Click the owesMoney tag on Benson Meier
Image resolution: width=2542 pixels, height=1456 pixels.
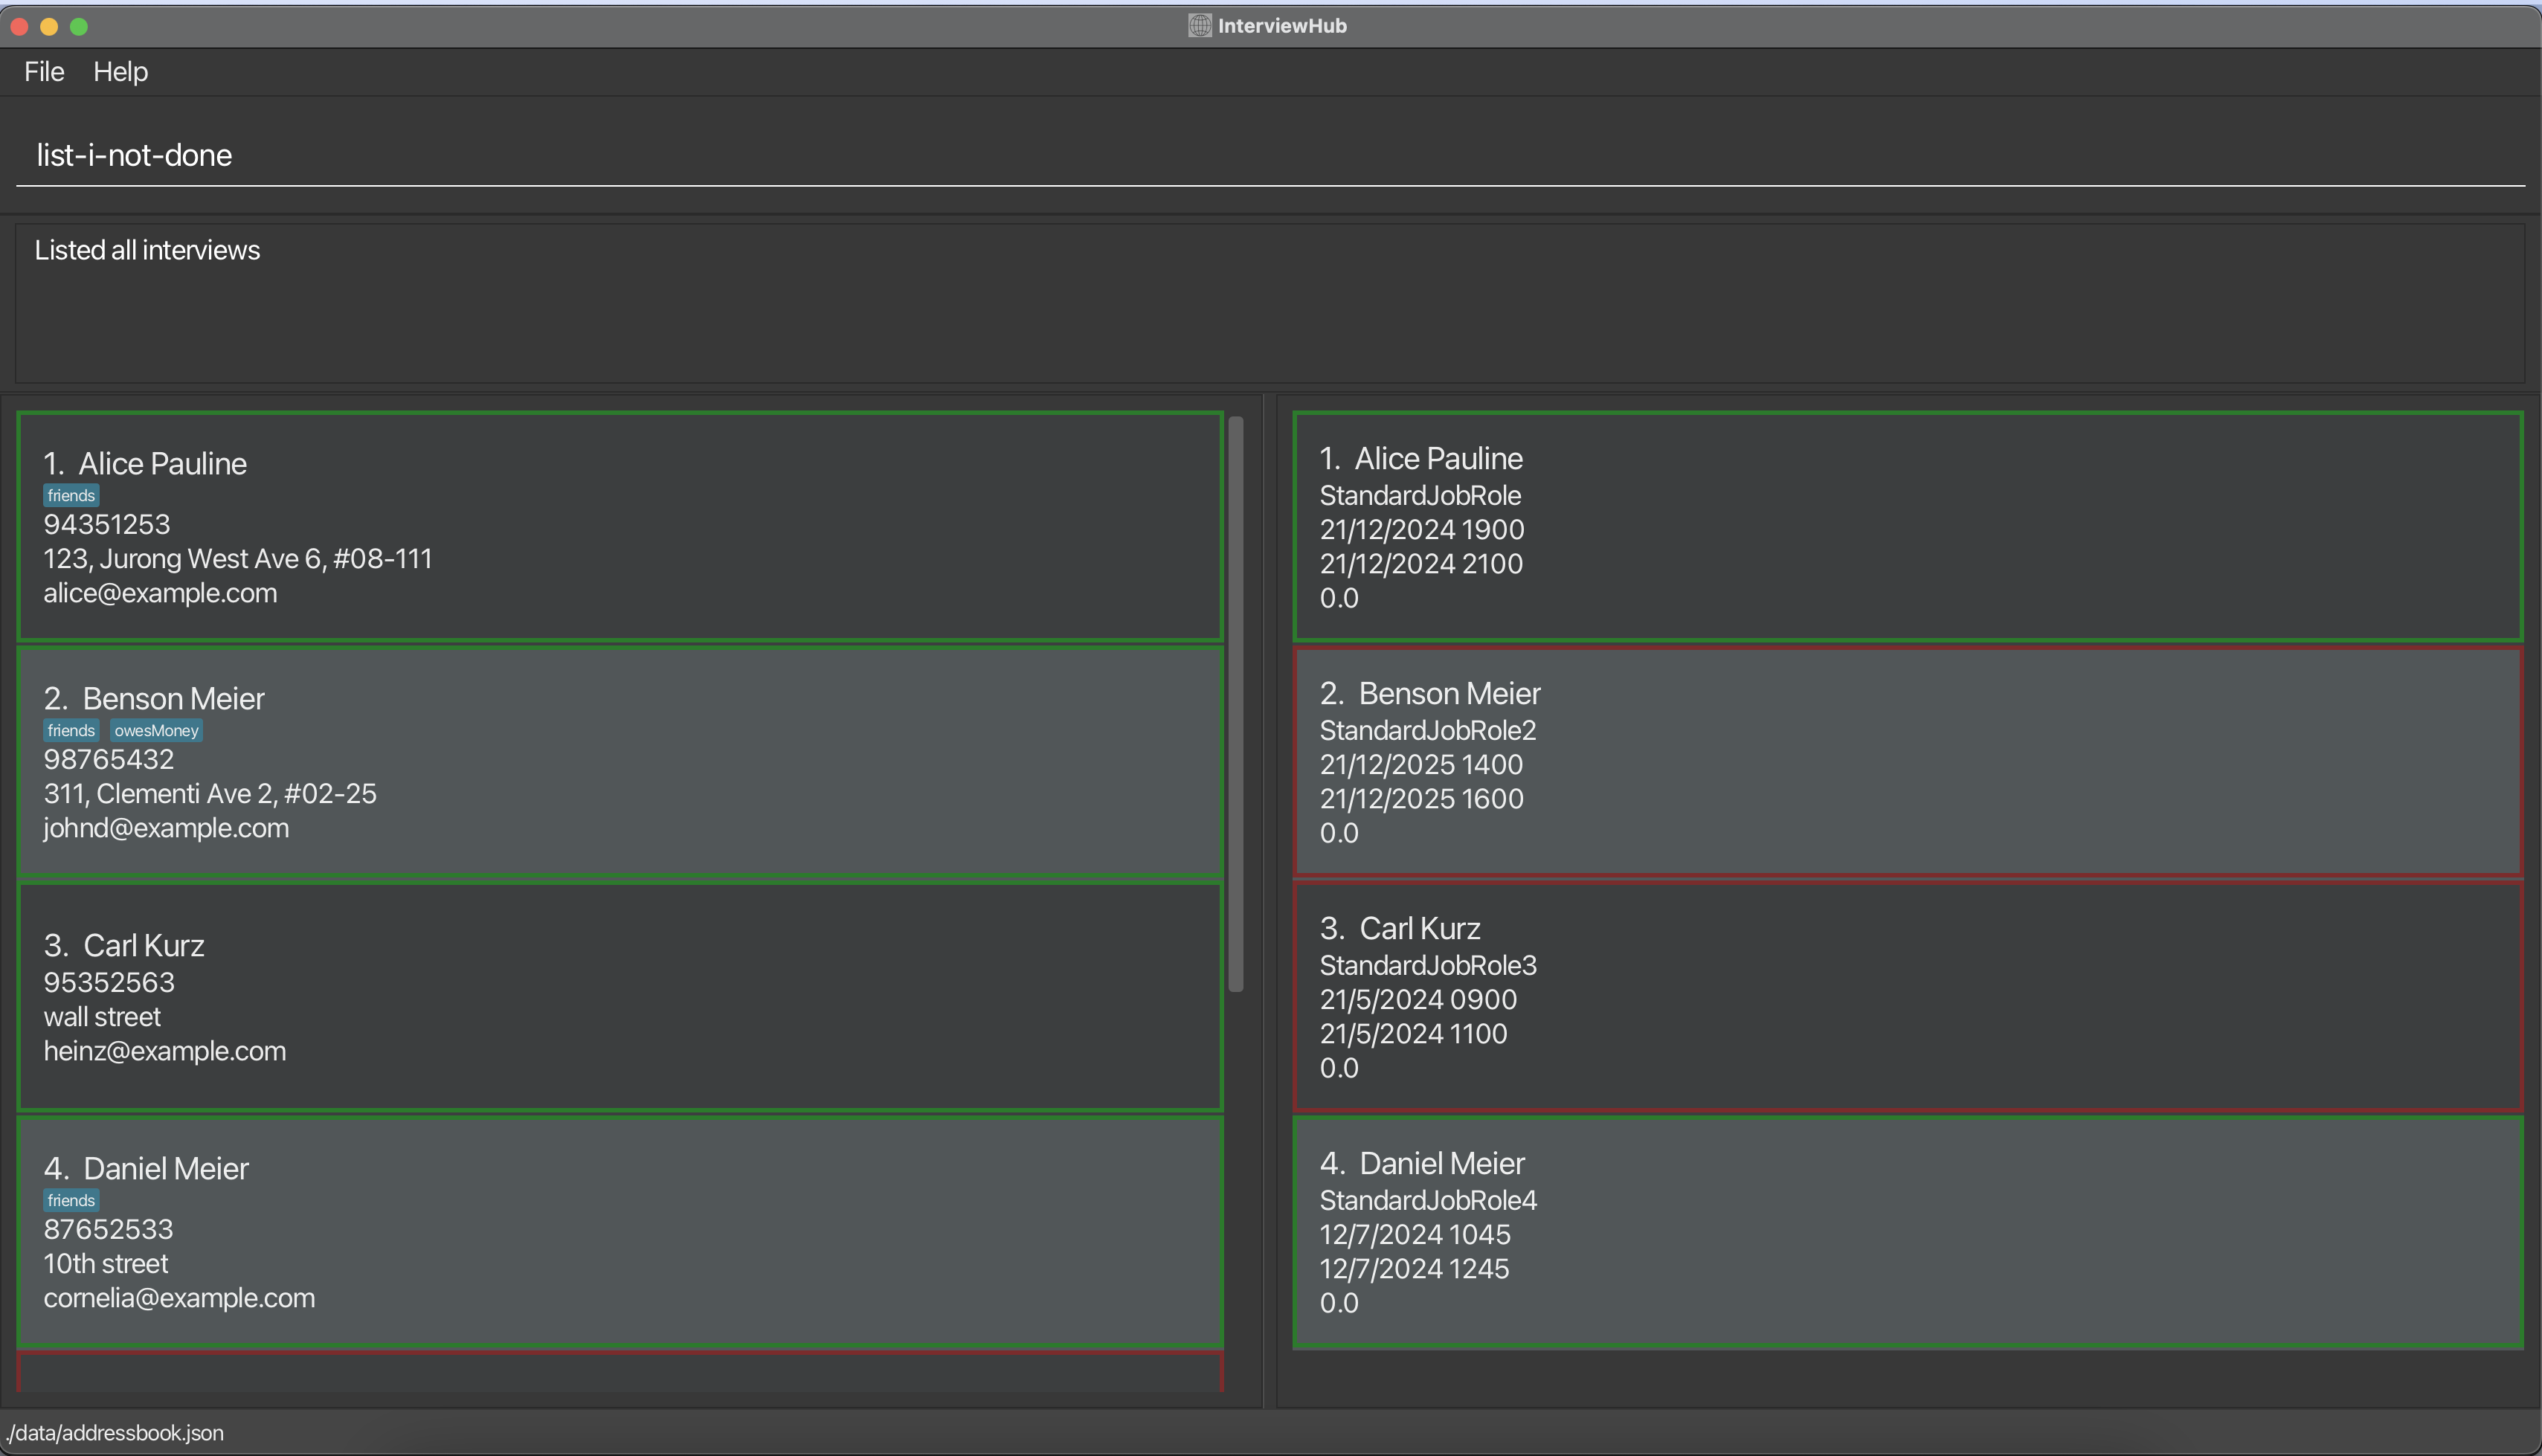pos(156,730)
